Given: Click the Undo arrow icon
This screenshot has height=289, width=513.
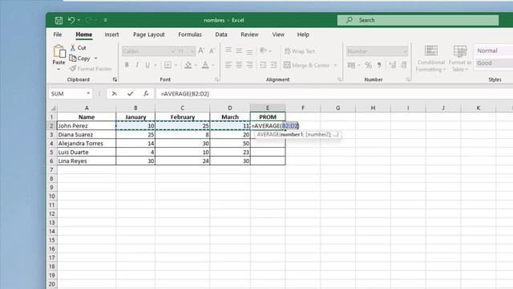Looking at the screenshot, I should point(71,20).
